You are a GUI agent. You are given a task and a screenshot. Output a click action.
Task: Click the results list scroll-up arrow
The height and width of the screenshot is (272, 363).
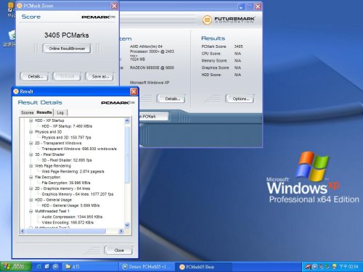127,120
